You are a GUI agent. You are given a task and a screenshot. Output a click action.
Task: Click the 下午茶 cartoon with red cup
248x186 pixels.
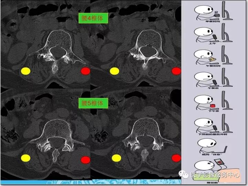(213, 102)
